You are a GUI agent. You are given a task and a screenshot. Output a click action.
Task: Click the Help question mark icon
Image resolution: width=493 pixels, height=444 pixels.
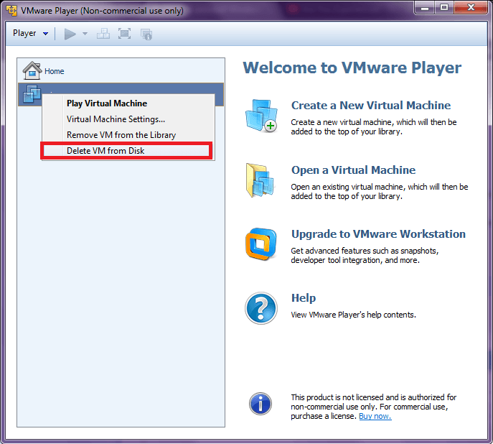click(261, 308)
